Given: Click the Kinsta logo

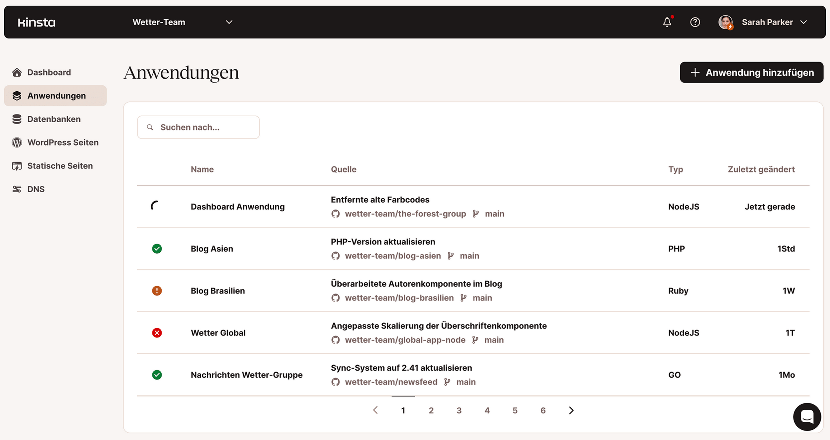Looking at the screenshot, I should coord(37,22).
